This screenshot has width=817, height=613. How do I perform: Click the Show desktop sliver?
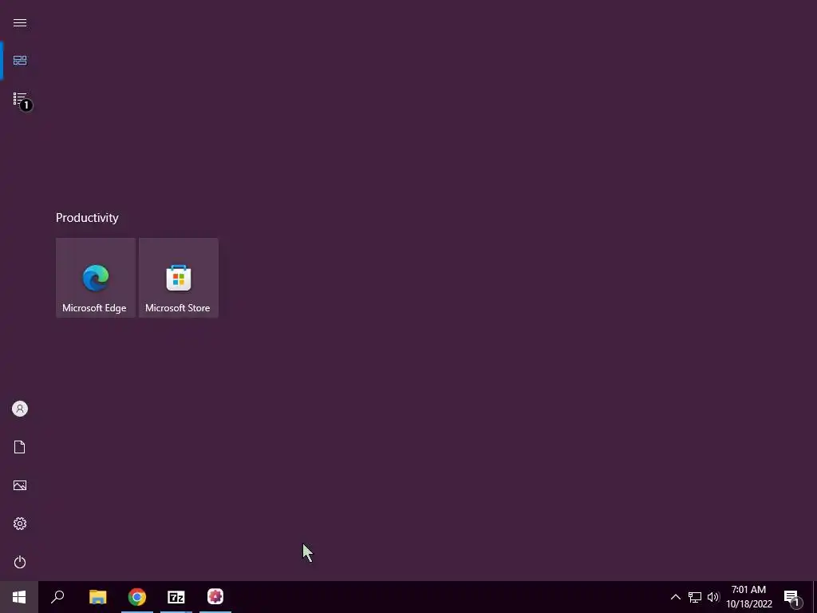[x=815, y=597]
